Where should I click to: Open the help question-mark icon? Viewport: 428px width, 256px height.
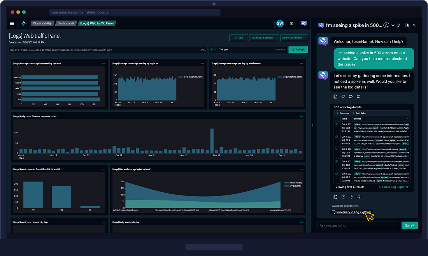291,23
